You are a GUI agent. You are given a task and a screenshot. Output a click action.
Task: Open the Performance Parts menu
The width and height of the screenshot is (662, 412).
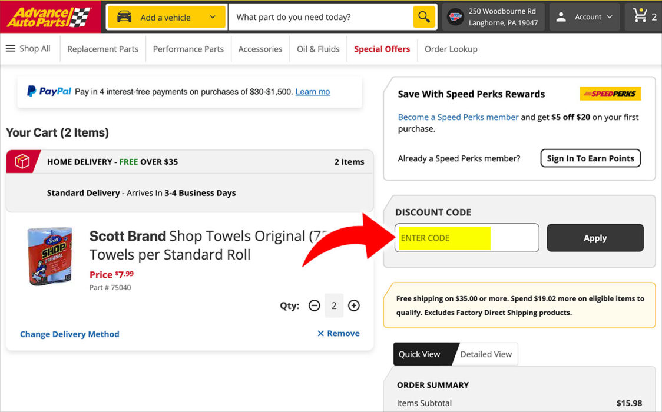click(x=188, y=49)
